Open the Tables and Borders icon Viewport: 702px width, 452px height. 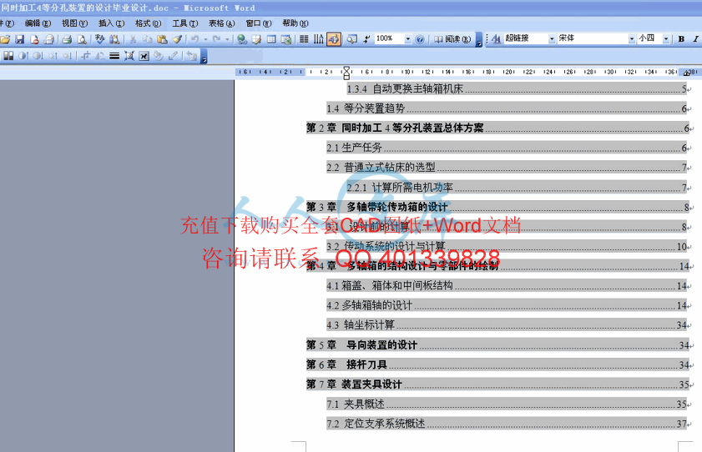pos(256,39)
